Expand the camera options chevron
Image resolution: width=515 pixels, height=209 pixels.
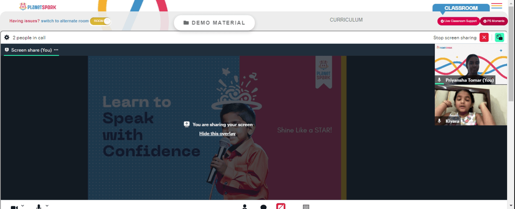point(22,205)
